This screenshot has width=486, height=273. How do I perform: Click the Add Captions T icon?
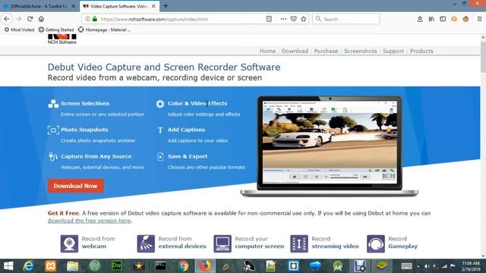(x=160, y=130)
